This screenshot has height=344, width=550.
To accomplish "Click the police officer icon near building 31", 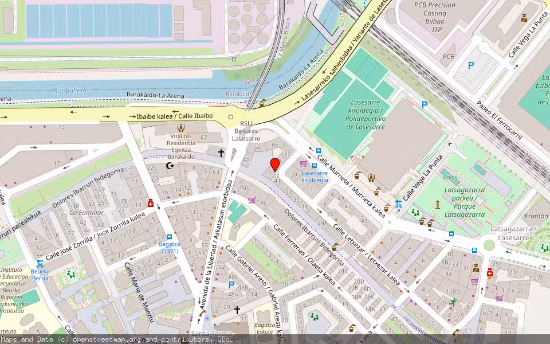I will pyautogui.click(x=476, y=268).
